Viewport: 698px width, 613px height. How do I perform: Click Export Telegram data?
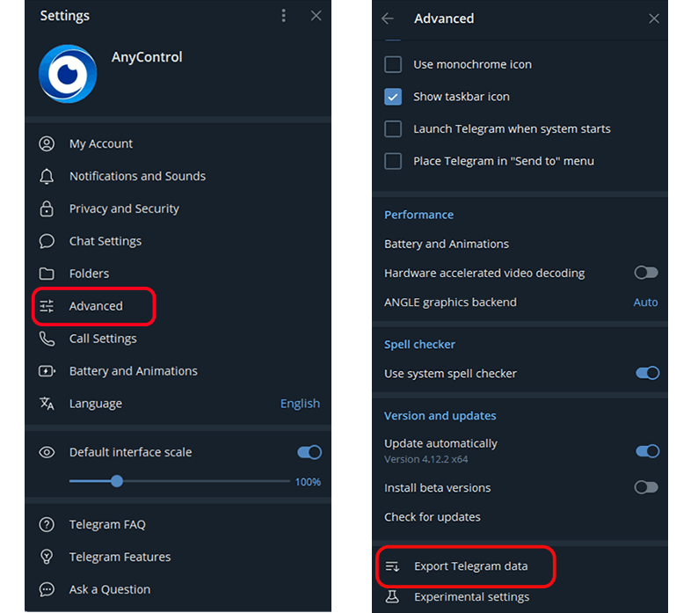(470, 566)
